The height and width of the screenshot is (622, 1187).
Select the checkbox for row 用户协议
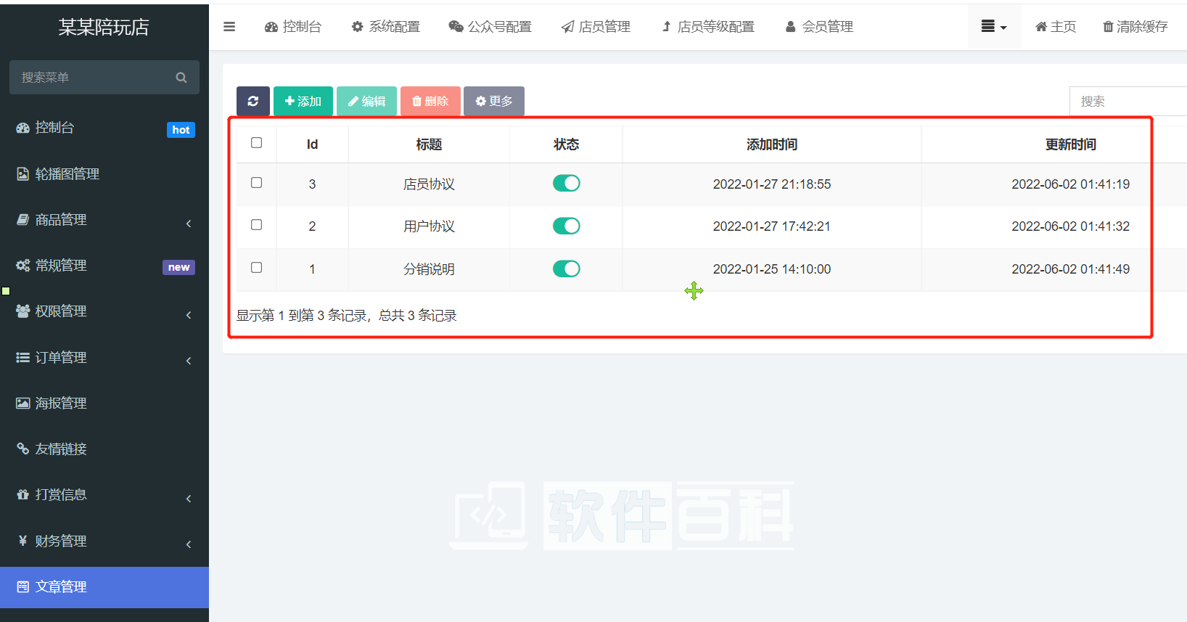pos(256,225)
